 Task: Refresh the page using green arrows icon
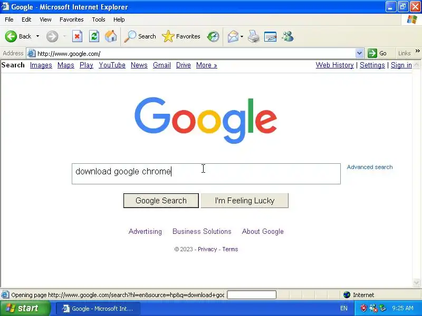tap(94, 36)
